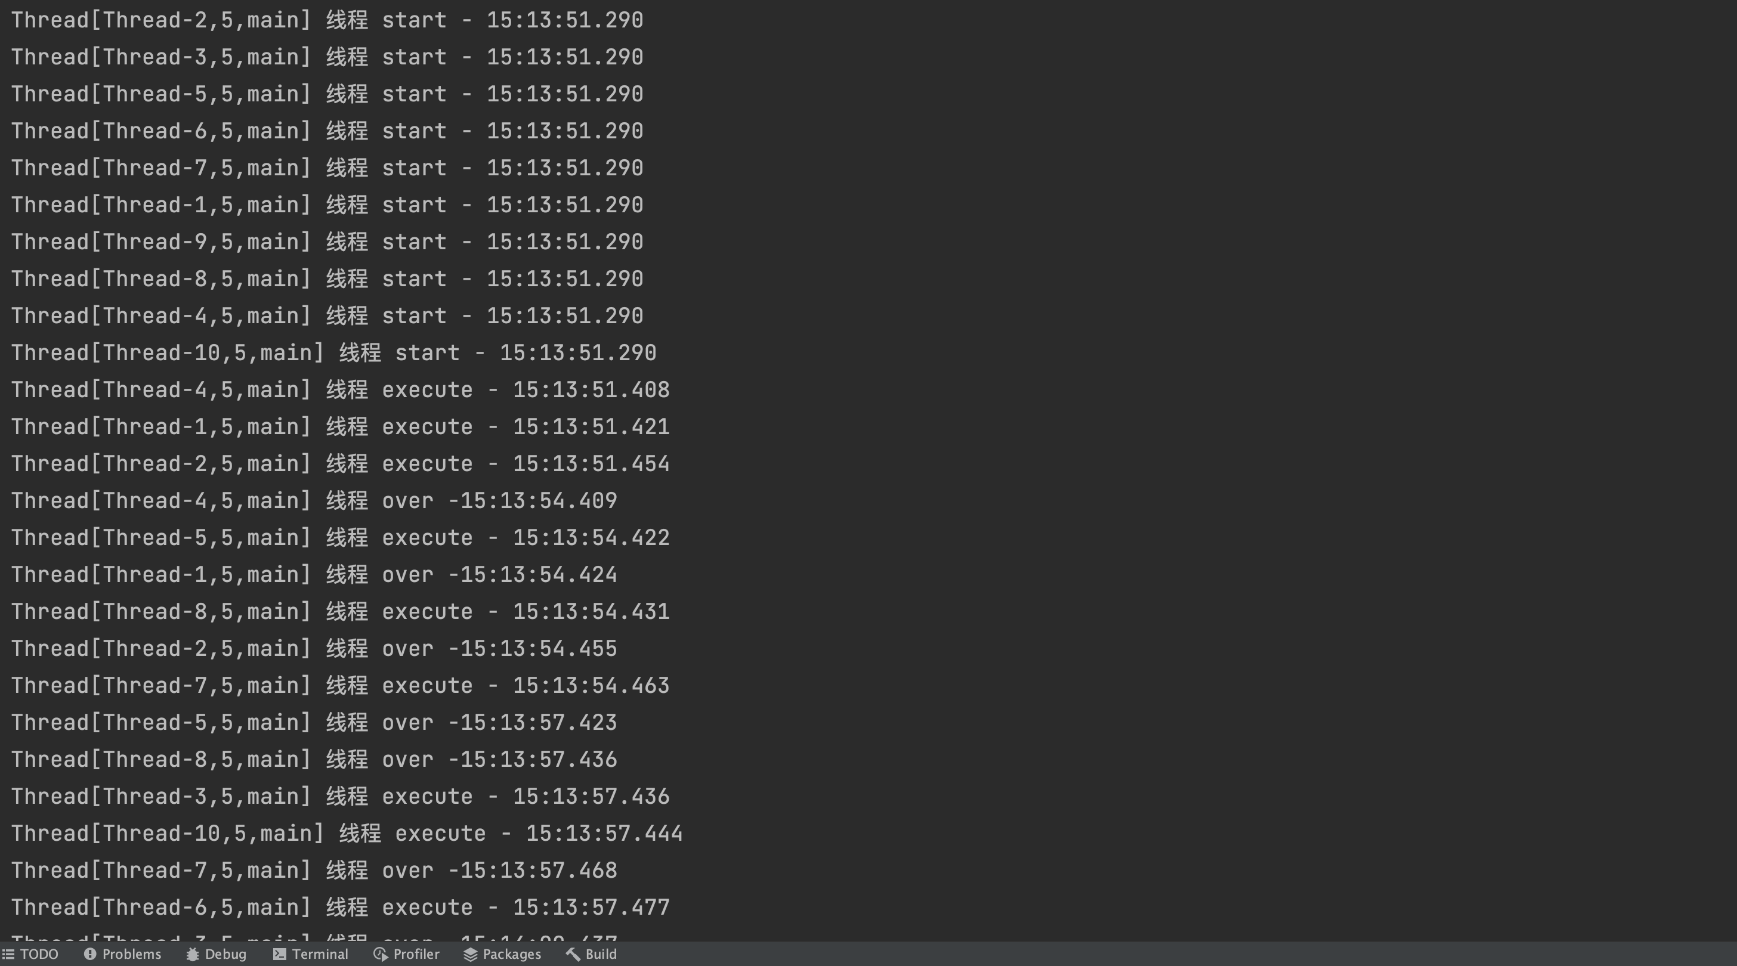The height and width of the screenshot is (966, 1737).
Task: Show the Packages tool window
Action: coord(511,955)
